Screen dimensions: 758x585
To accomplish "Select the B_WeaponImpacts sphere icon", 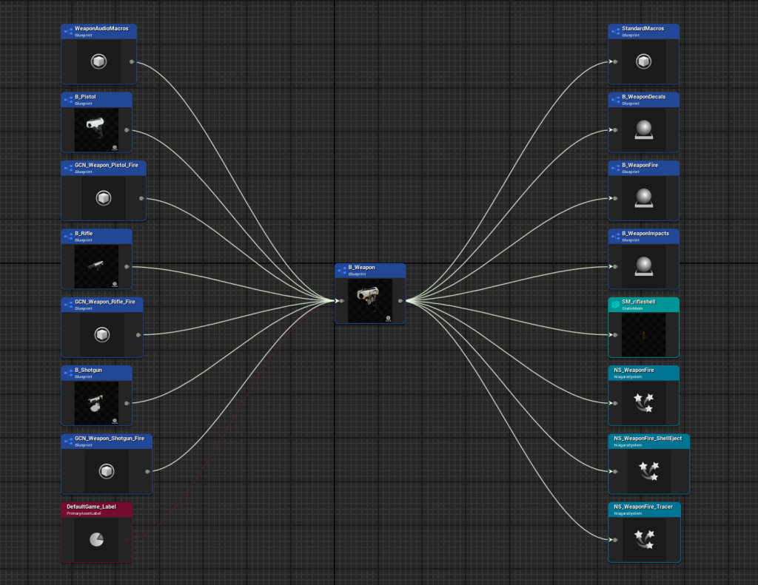I will [643, 267].
